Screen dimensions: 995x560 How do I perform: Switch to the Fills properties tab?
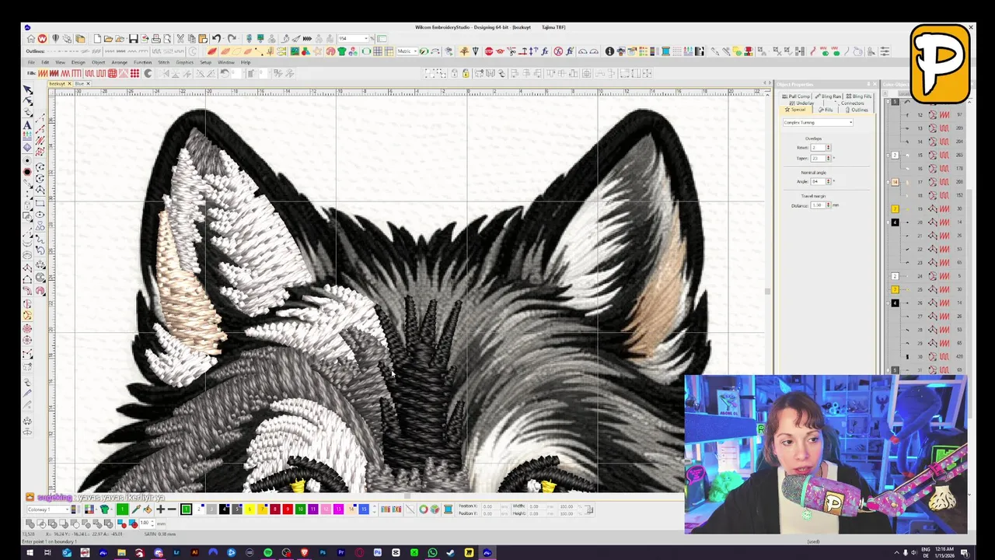(x=826, y=110)
